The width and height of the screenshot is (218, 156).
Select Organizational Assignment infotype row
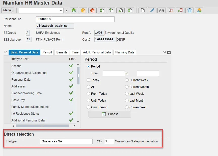point(29,73)
